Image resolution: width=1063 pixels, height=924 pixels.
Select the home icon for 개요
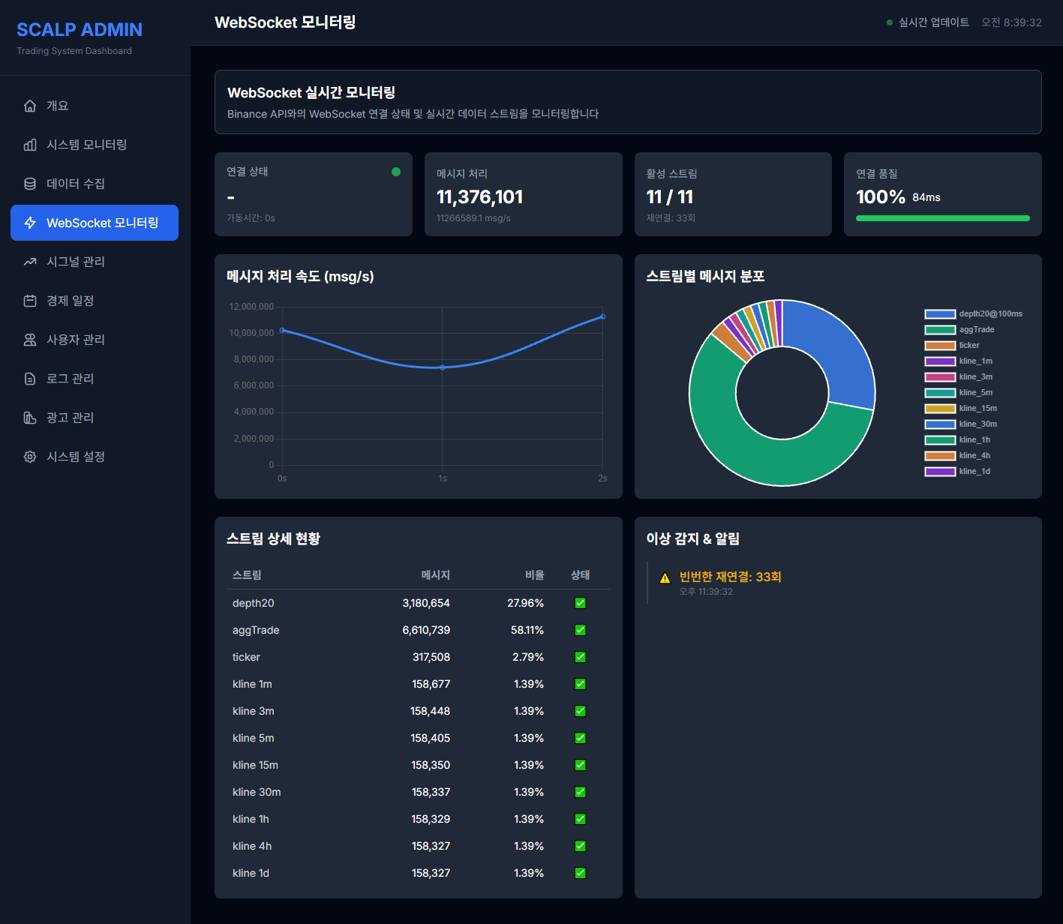29,106
